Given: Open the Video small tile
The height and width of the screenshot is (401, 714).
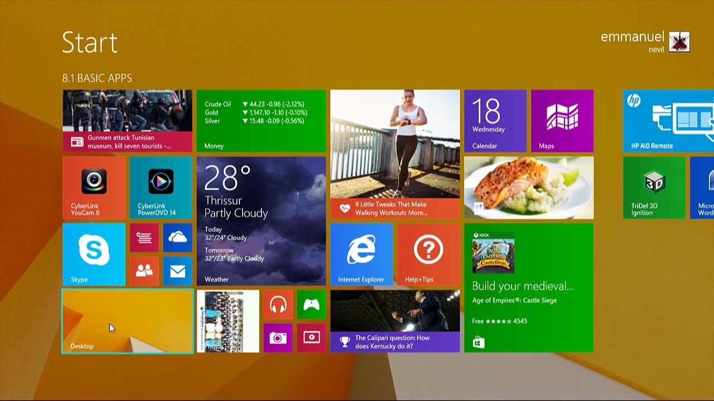Looking at the screenshot, I should tap(311, 338).
